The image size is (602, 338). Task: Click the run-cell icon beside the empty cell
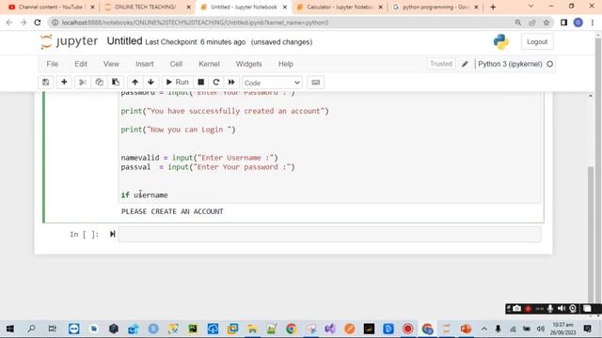(112, 234)
